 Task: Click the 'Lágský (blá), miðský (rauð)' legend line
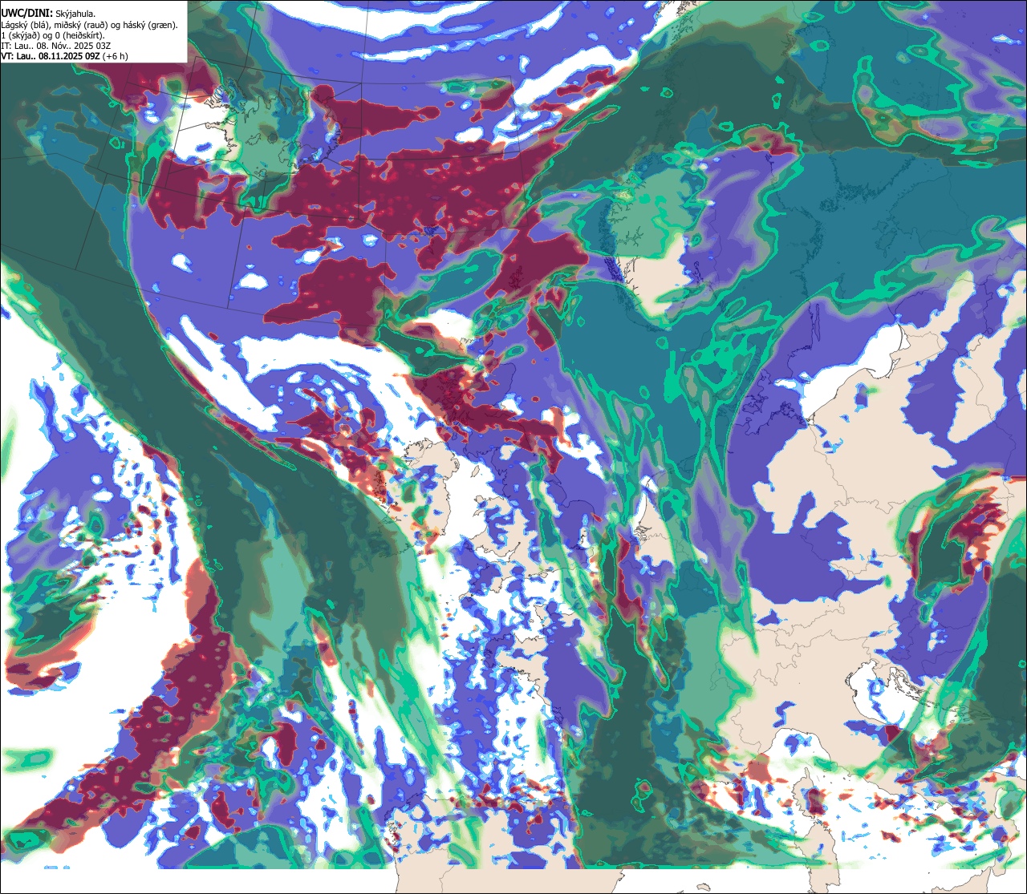pos(89,24)
